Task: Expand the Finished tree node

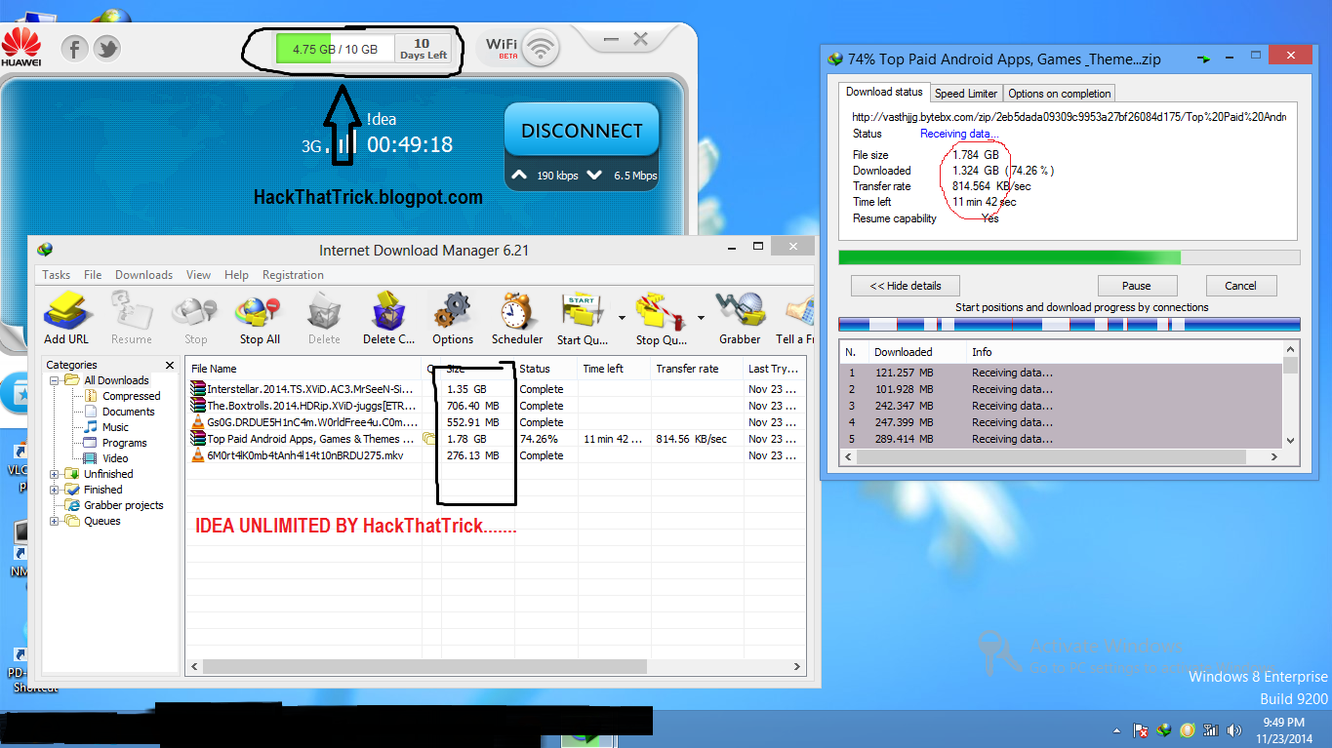Action: click(55, 490)
